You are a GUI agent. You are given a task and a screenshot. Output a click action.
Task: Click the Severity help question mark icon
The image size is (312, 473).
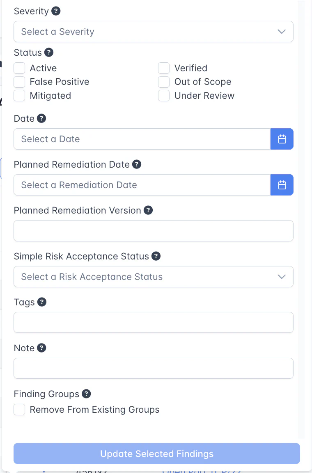coord(56,11)
